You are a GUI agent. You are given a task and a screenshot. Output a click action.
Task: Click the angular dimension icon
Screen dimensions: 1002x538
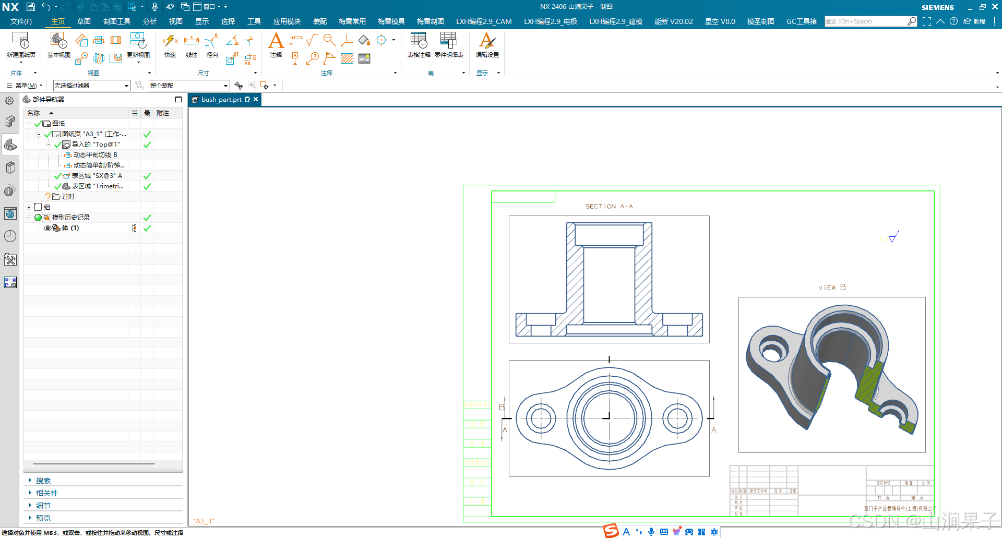click(233, 40)
